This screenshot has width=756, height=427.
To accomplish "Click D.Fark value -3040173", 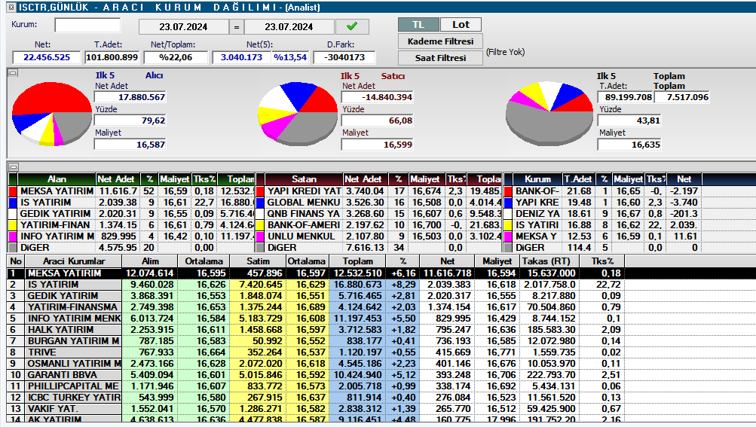I will [344, 57].
